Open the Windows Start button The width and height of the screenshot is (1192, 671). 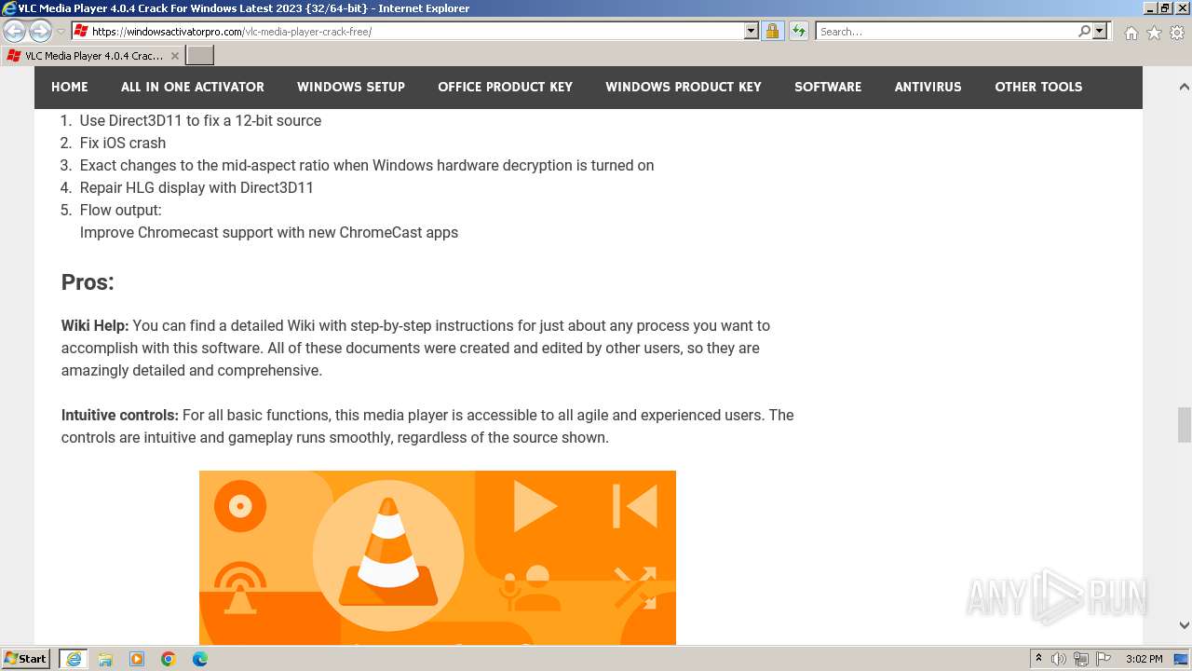[26, 659]
